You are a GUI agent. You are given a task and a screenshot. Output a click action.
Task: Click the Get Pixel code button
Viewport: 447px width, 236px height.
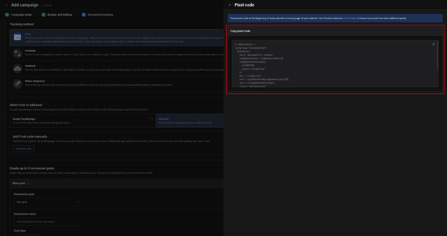23,148
